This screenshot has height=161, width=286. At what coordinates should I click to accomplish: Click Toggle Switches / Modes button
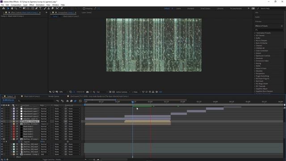tap(52, 160)
